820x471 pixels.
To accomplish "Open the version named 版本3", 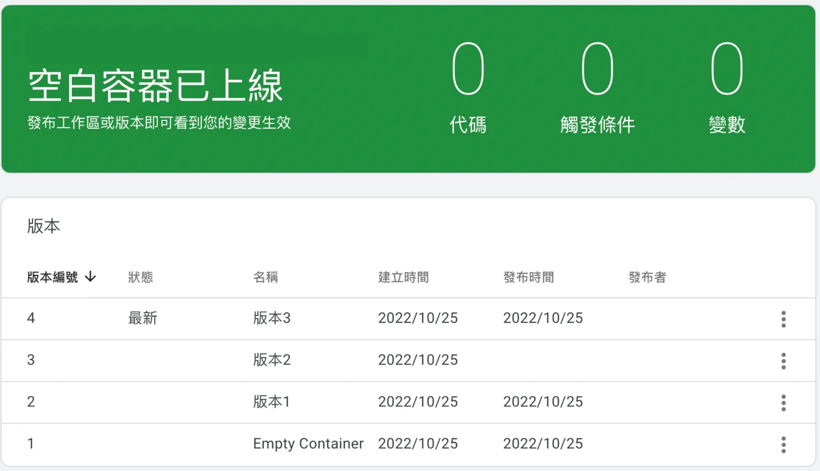I will click(x=271, y=318).
